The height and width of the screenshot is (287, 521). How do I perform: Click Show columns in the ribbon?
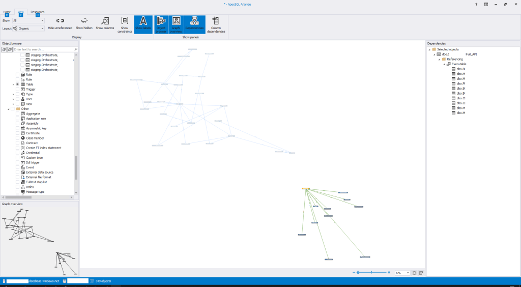[105, 20]
